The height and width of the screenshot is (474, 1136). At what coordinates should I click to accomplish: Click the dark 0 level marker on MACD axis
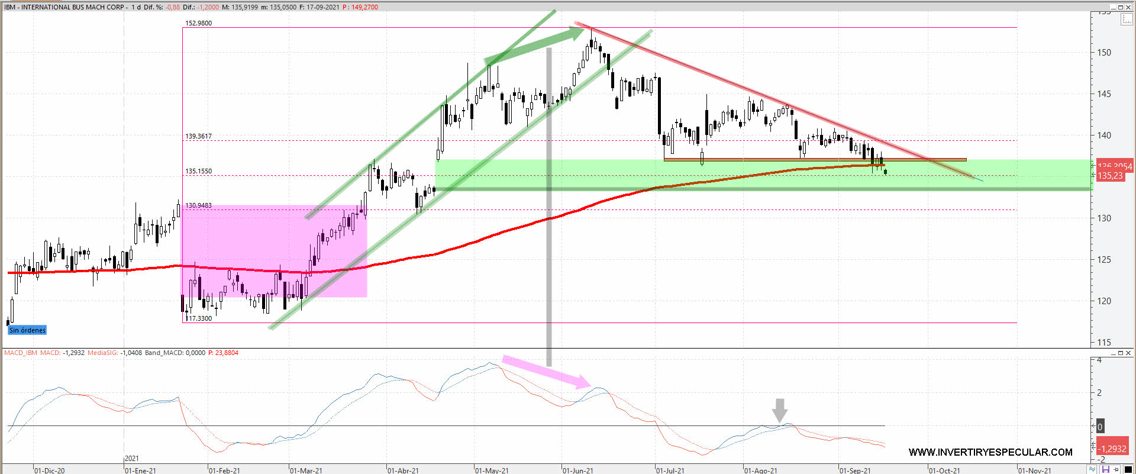pos(1100,426)
